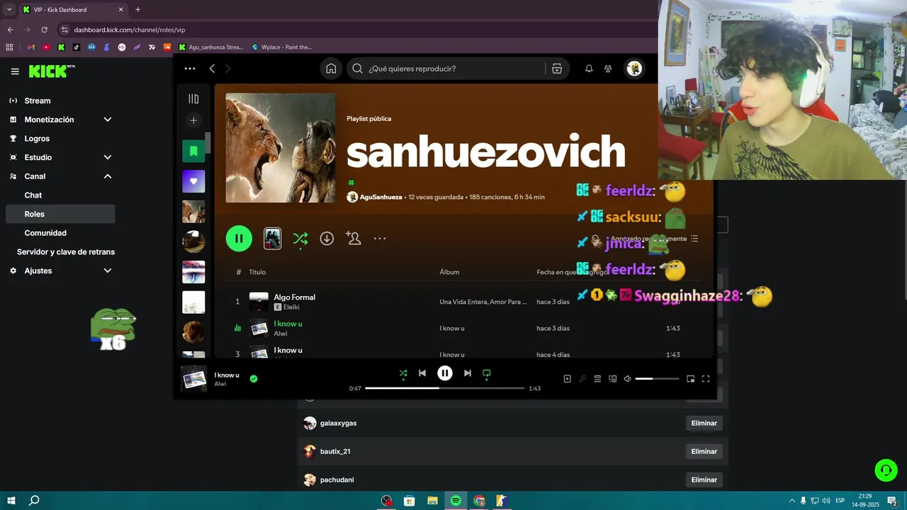The image size is (907, 510).
Task: Create a new playlist with plus icon
Action: click(193, 120)
